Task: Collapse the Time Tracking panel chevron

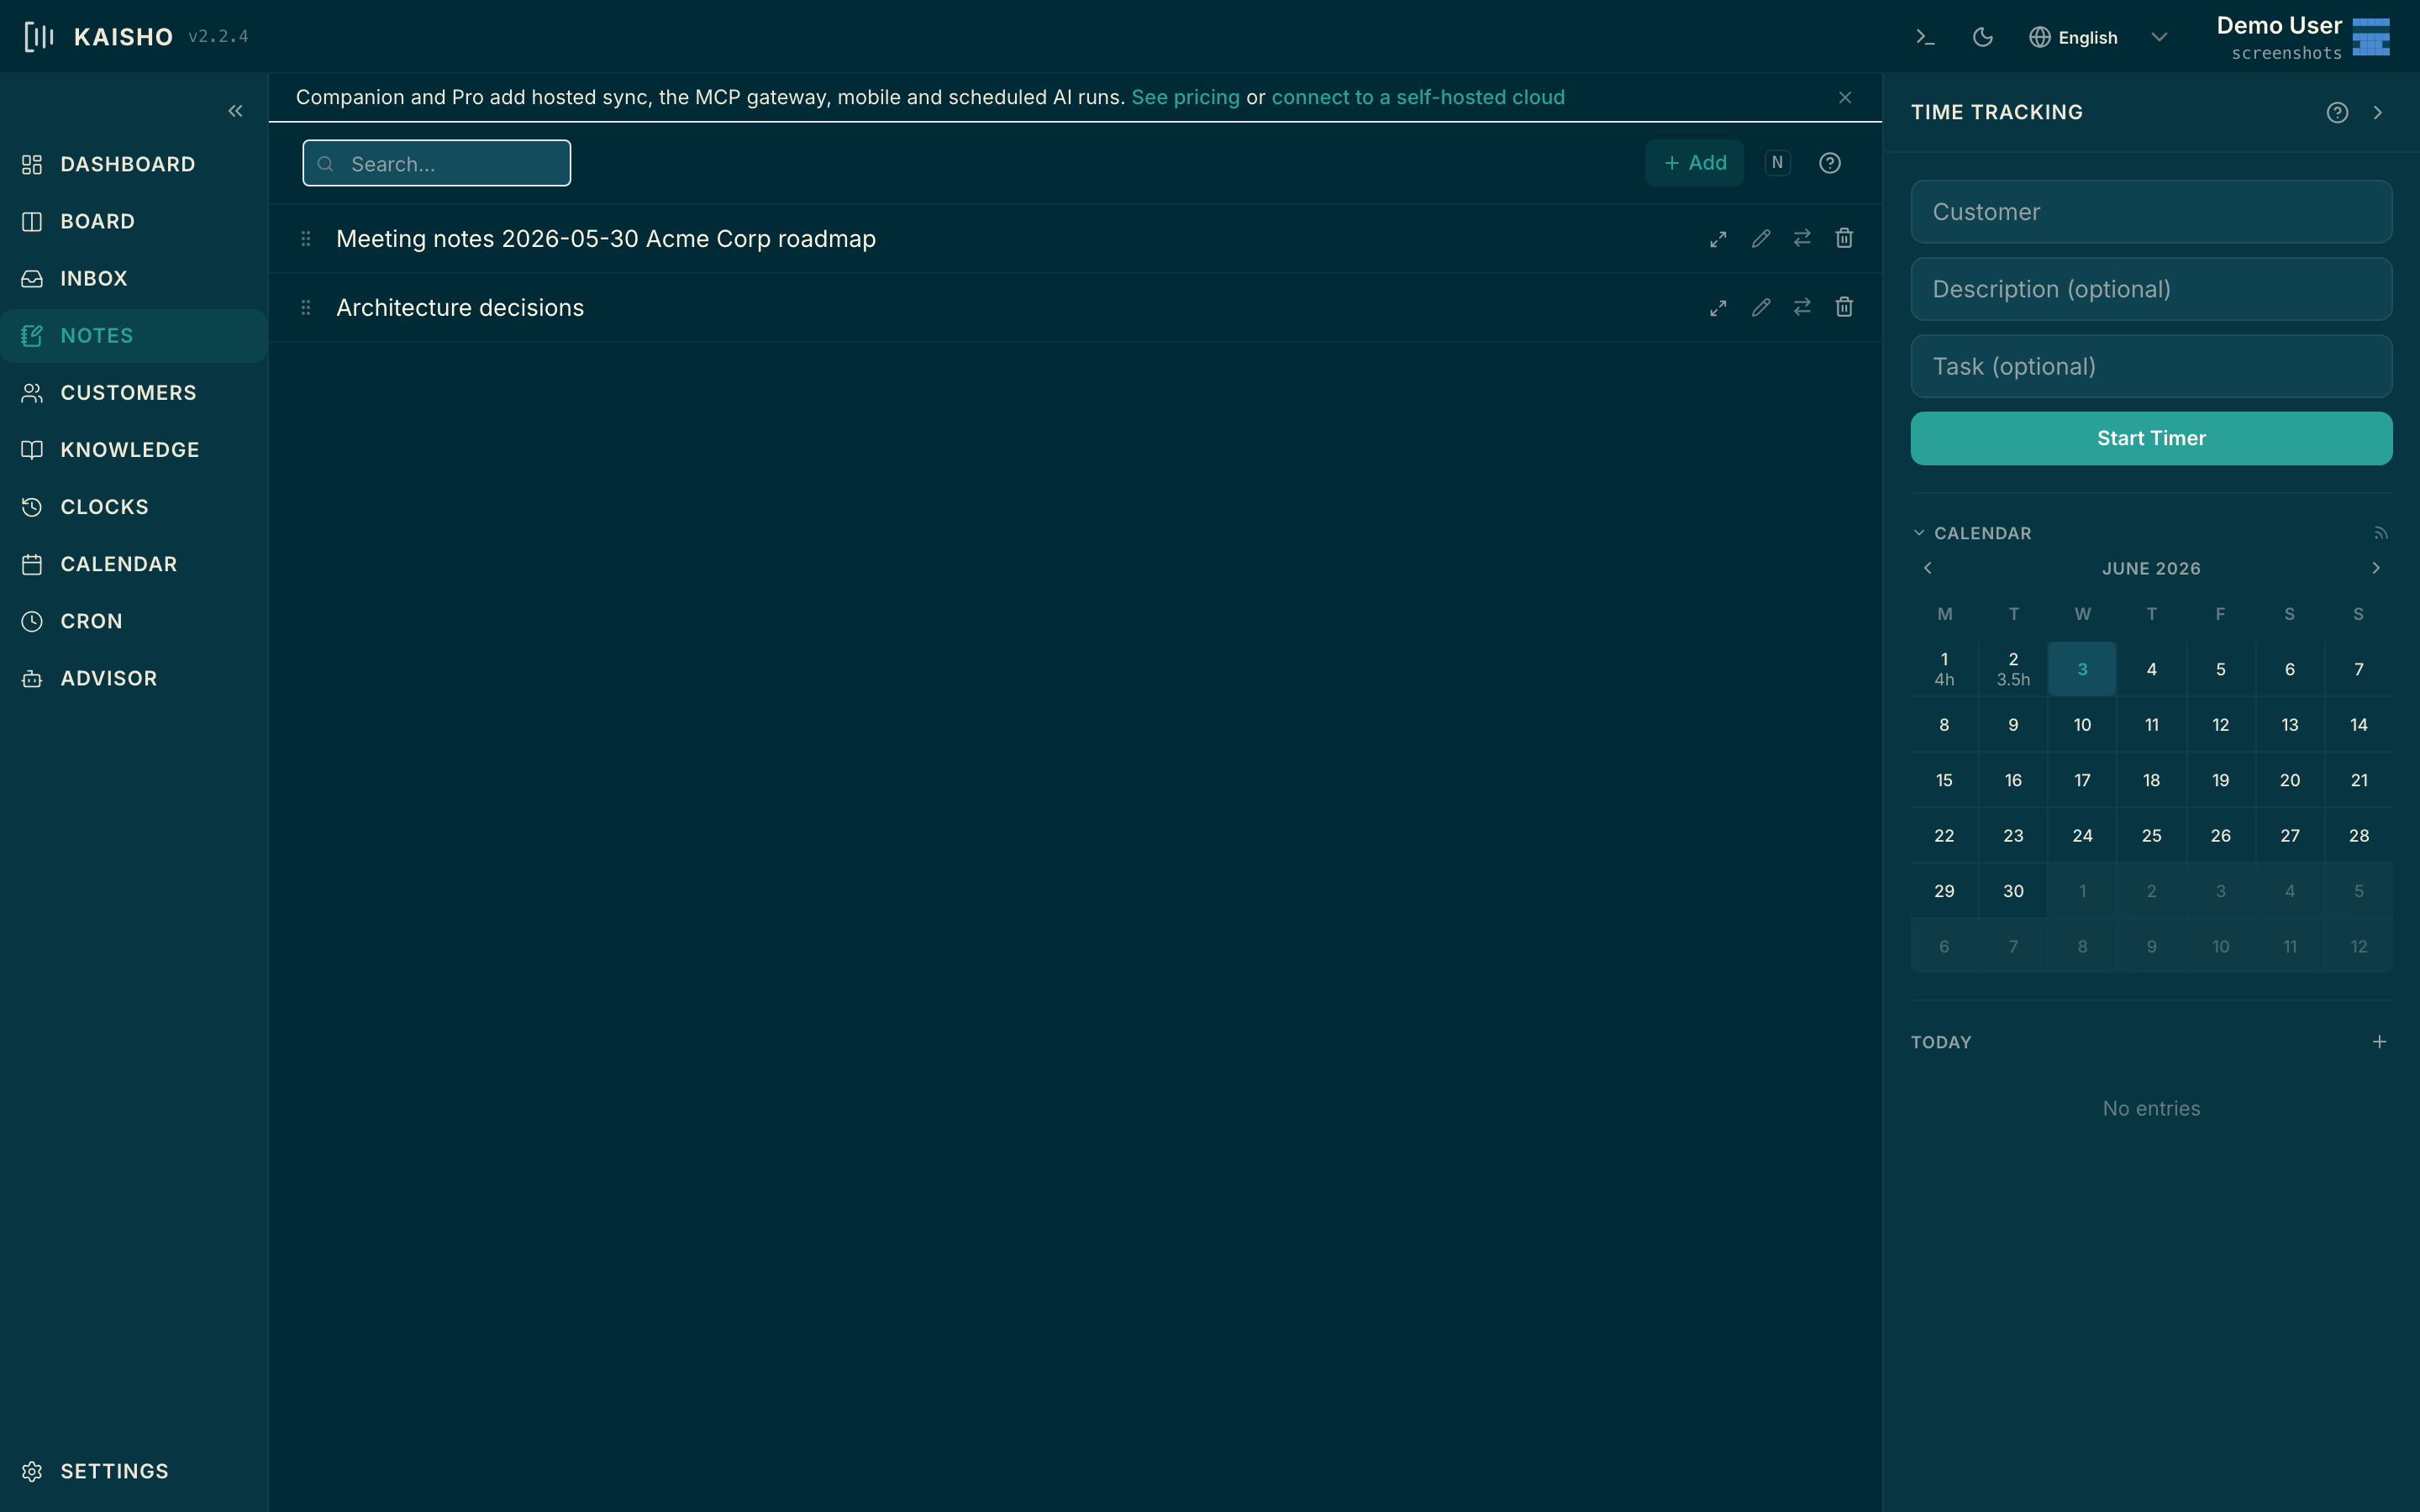Action: point(2378,112)
